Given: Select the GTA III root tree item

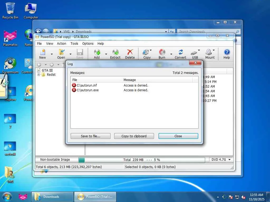Looking at the screenshot, I should click(x=47, y=70).
